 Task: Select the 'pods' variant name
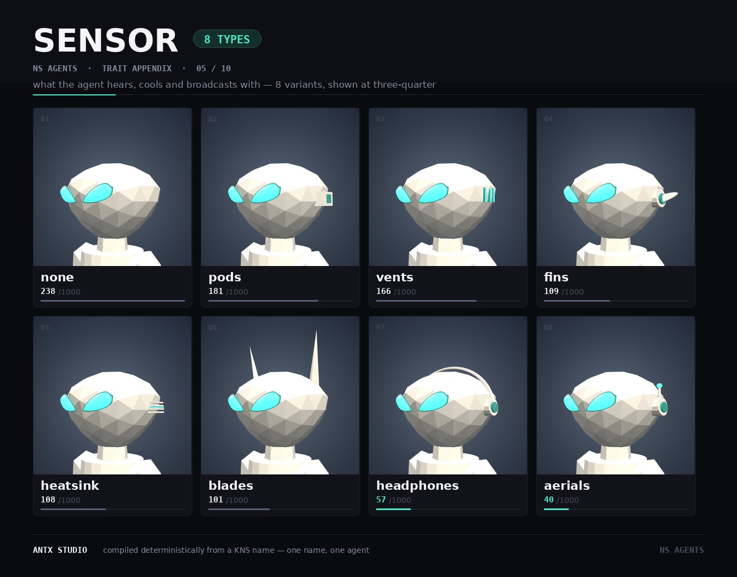pos(225,278)
